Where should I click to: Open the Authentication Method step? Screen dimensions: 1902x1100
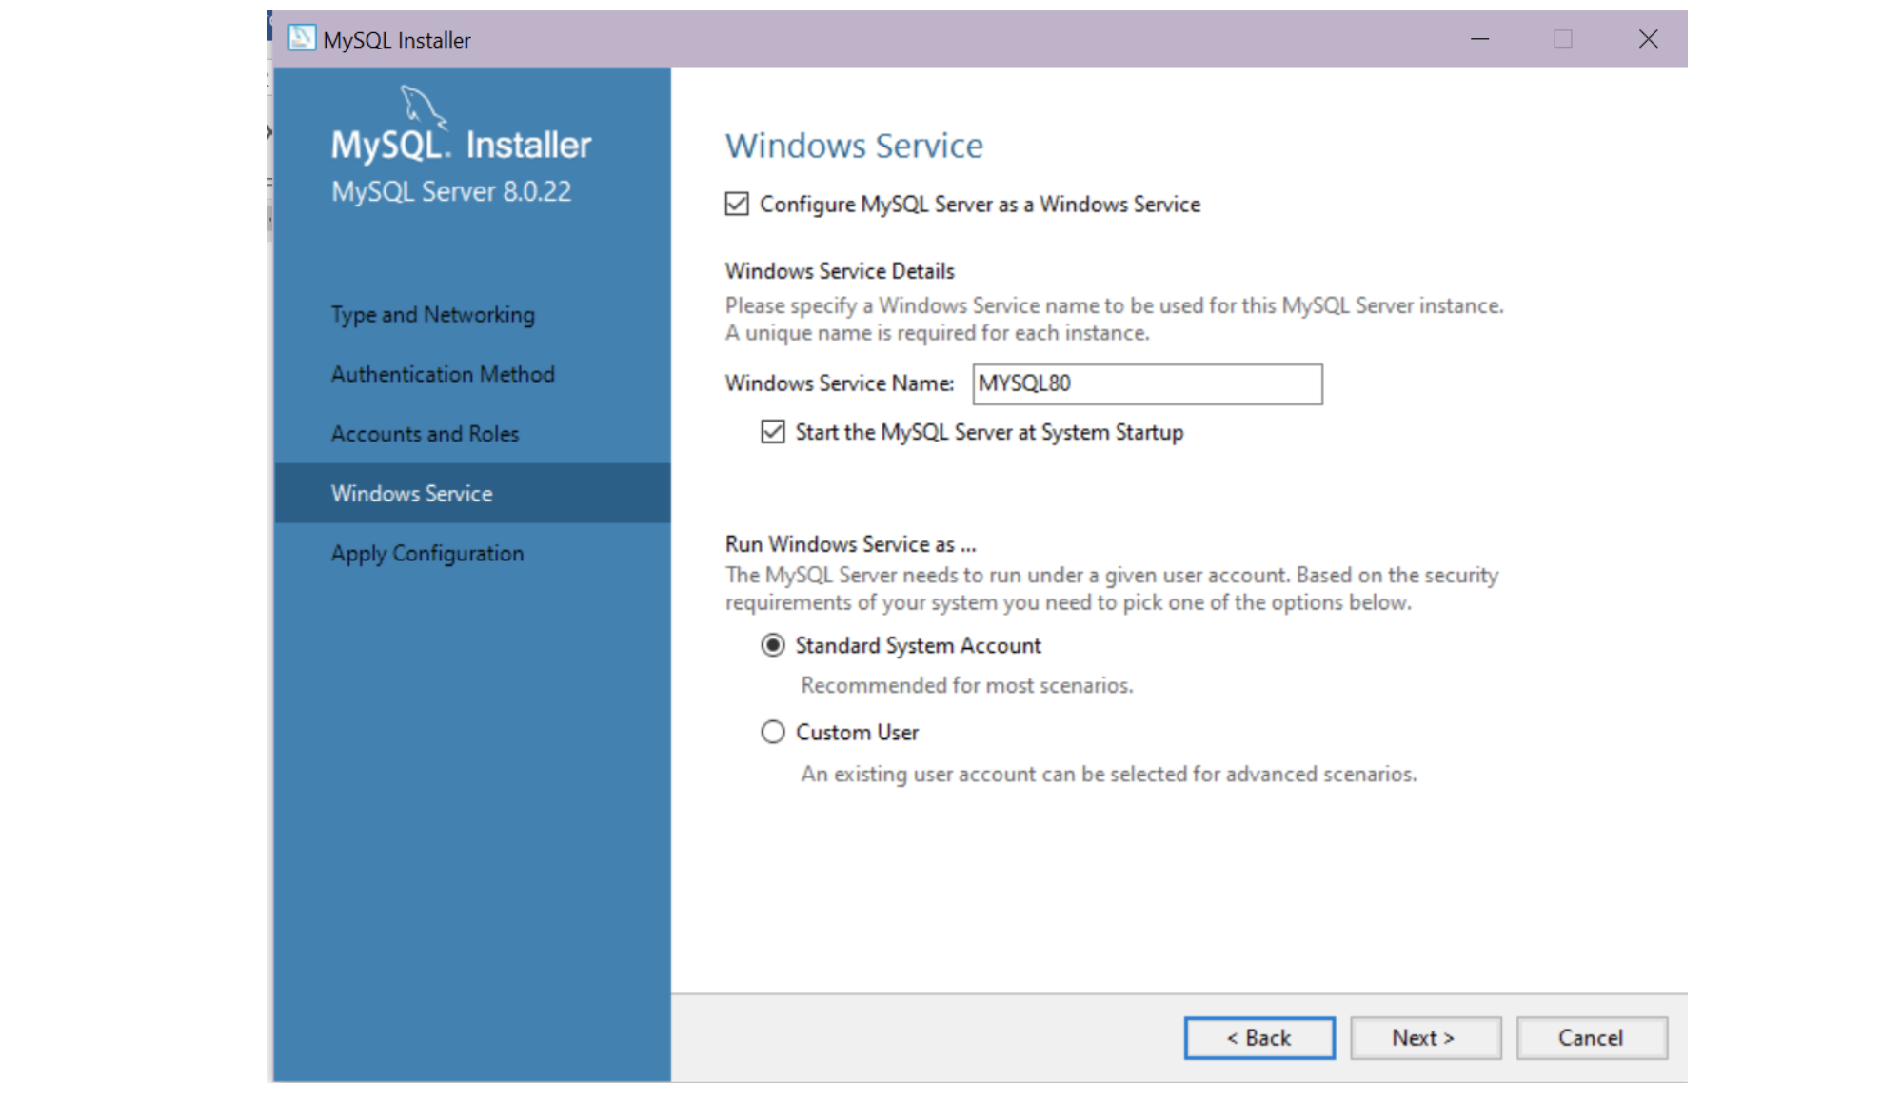443,374
